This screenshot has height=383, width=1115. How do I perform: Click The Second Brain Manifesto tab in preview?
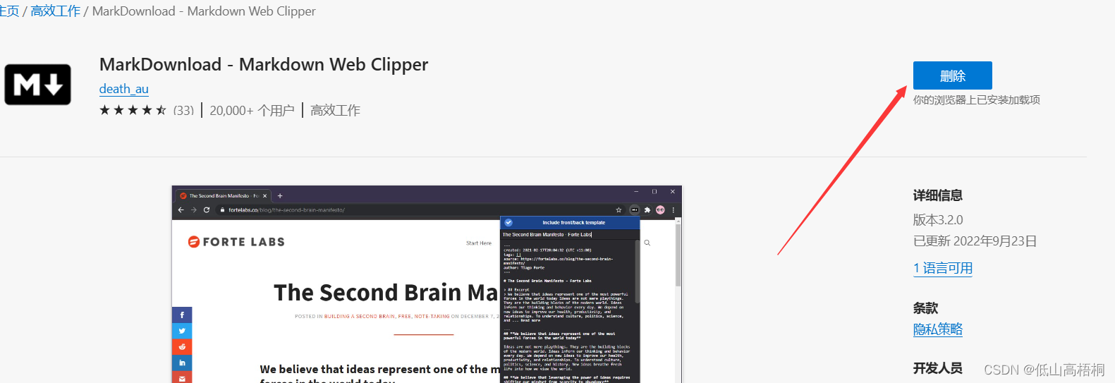tap(223, 195)
